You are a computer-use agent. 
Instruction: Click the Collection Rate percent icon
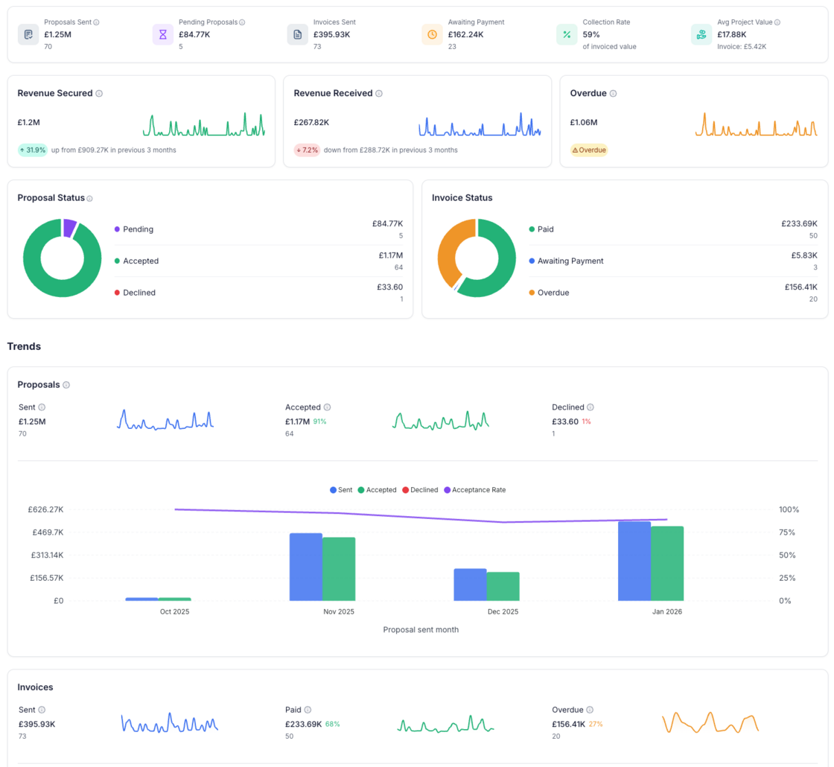[x=567, y=34]
